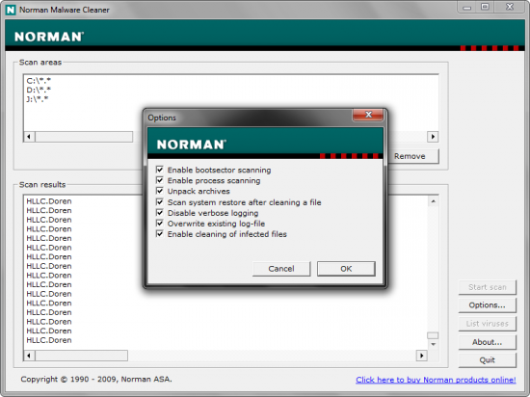Close the Norman Malware Cleaner main window
Image resolution: width=530 pixels, height=397 pixels.
[x=510, y=7]
